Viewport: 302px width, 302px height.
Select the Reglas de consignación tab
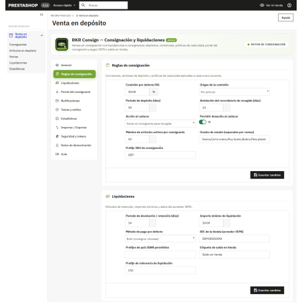(74, 74)
